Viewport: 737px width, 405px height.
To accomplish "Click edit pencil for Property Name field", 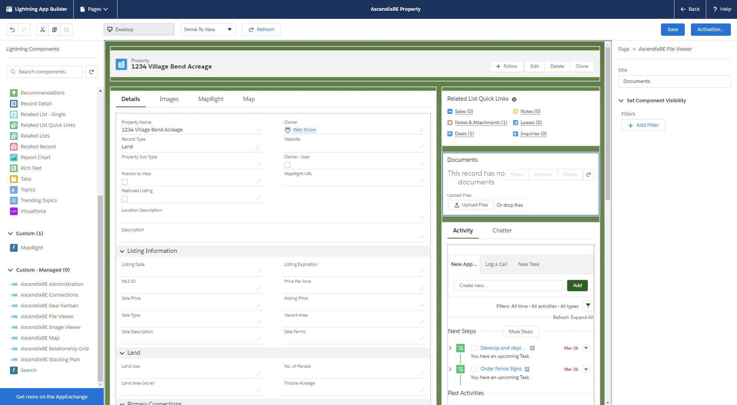I will tap(259, 129).
